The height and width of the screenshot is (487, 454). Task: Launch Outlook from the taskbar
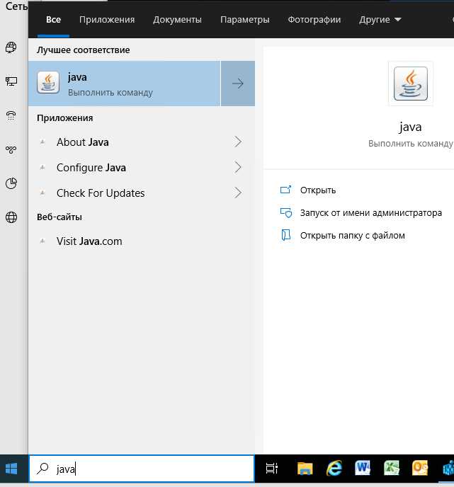click(x=420, y=469)
